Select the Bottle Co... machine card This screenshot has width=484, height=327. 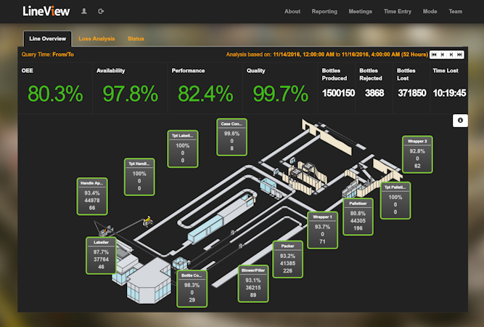[192, 288]
